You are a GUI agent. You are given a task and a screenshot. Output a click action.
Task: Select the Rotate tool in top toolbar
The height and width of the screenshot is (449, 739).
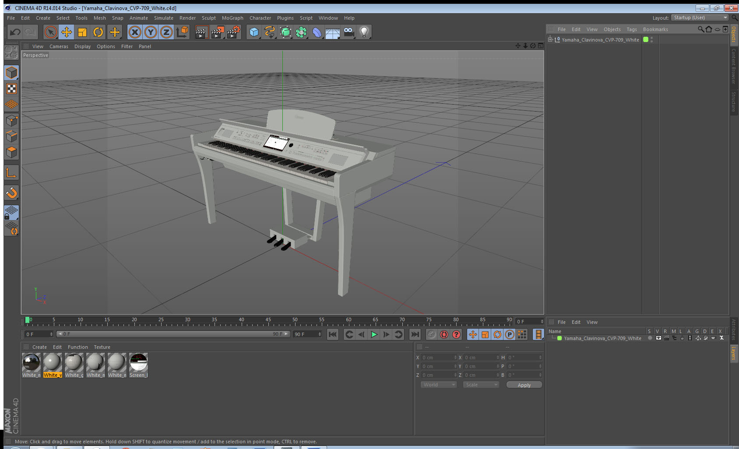pos(98,32)
